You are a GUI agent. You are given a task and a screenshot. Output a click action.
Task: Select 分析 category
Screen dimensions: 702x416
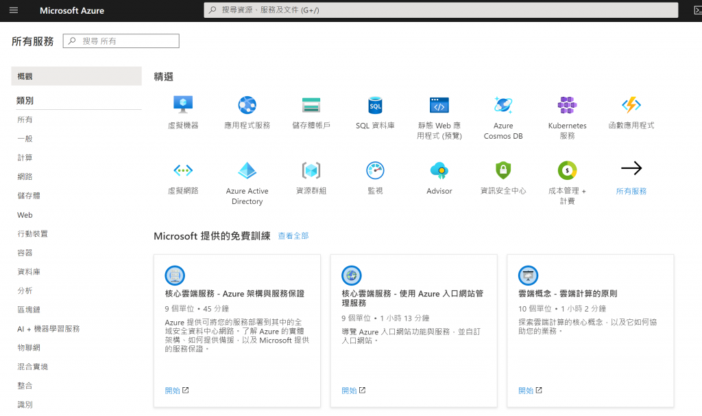25,290
